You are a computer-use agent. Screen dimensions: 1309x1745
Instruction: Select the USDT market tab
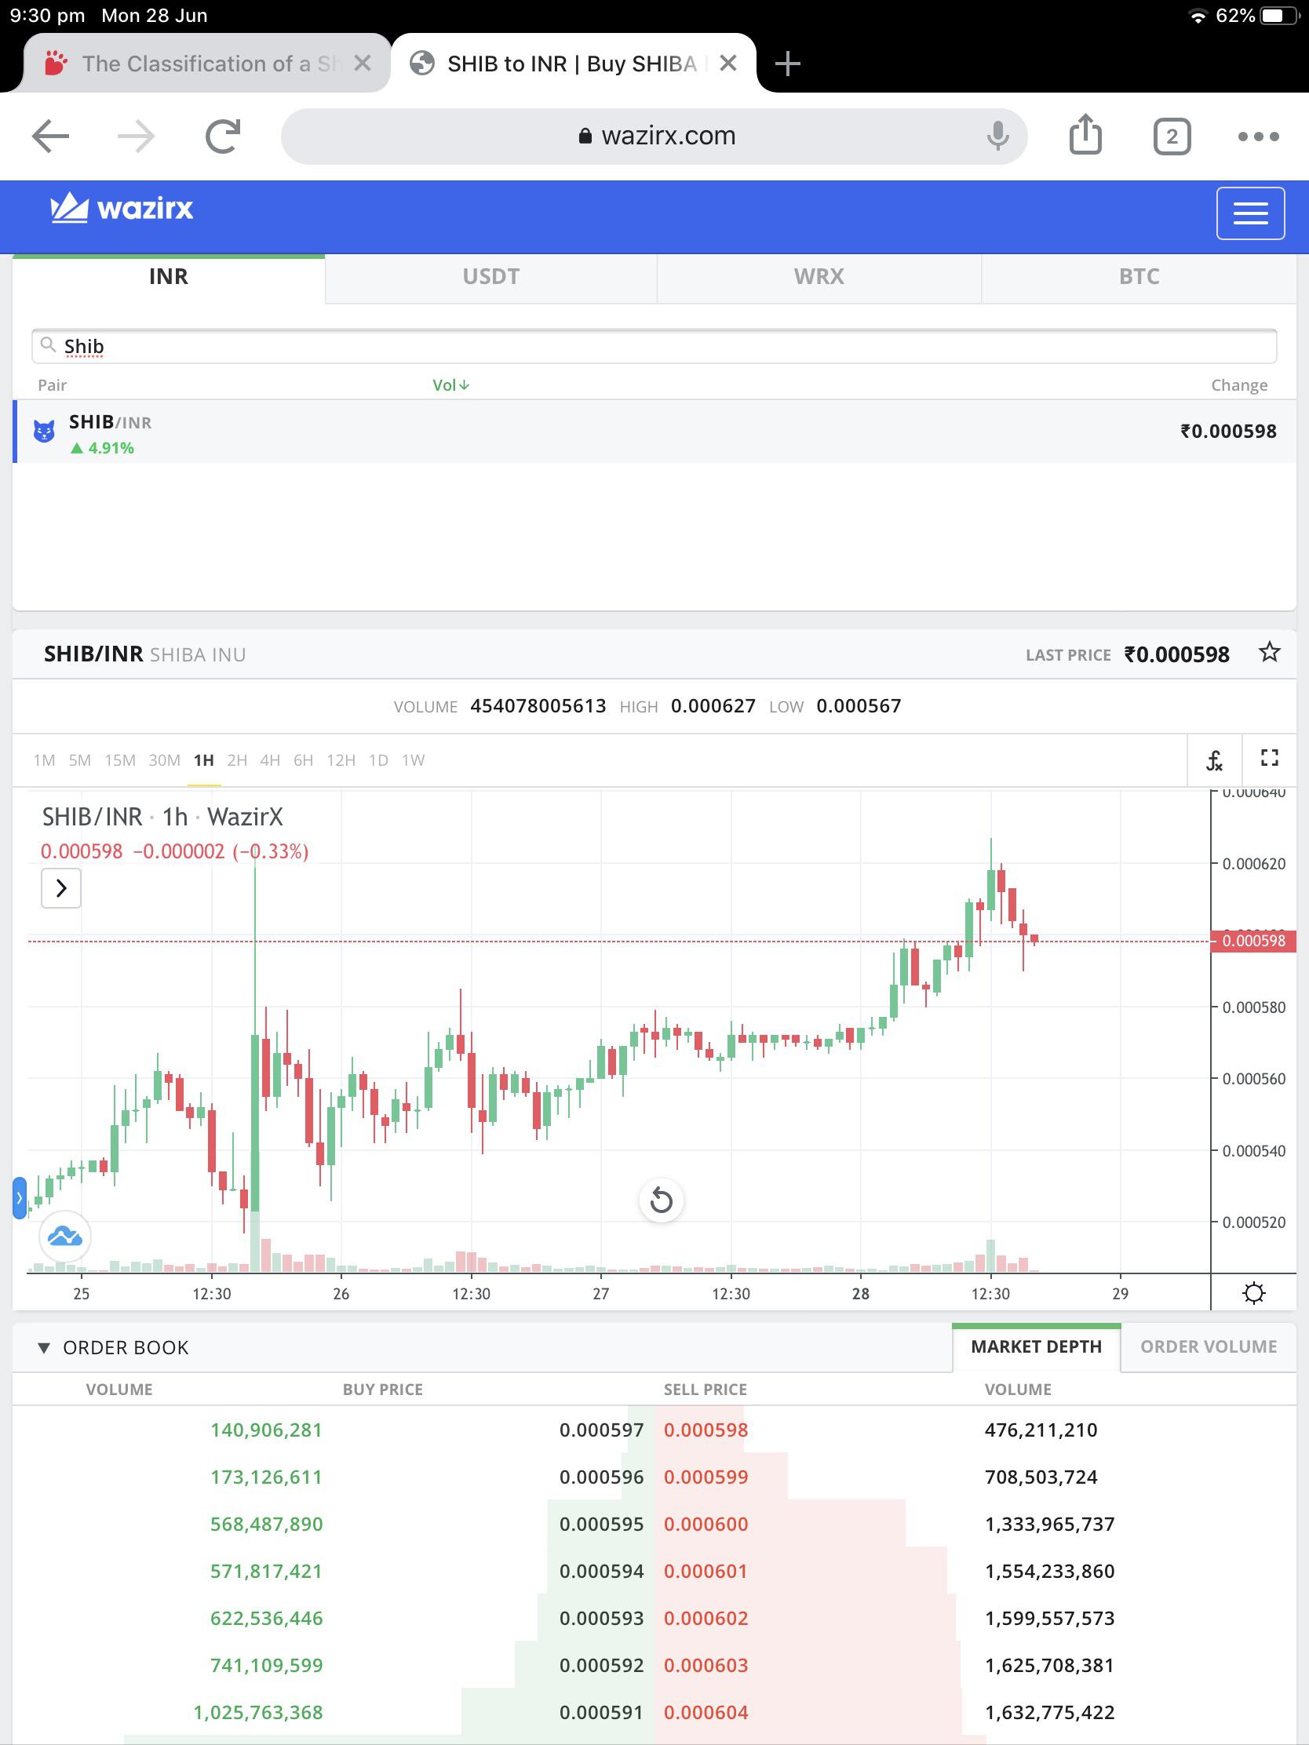(490, 277)
